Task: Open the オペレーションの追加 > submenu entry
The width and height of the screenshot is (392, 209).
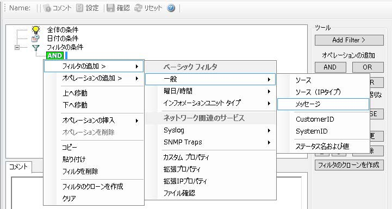Action: coord(94,78)
